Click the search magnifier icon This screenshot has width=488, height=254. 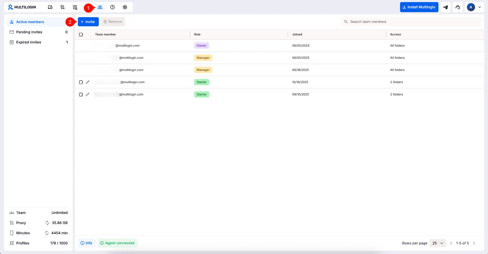pos(346,22)
